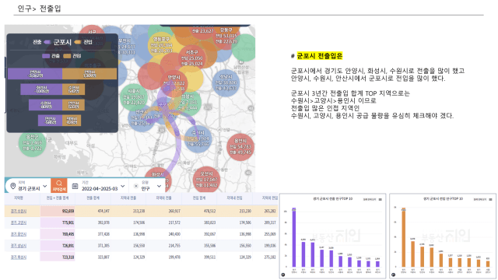Click the location pin icon beside 경기 군포시
498x280 pixels.
pos(13,186)
